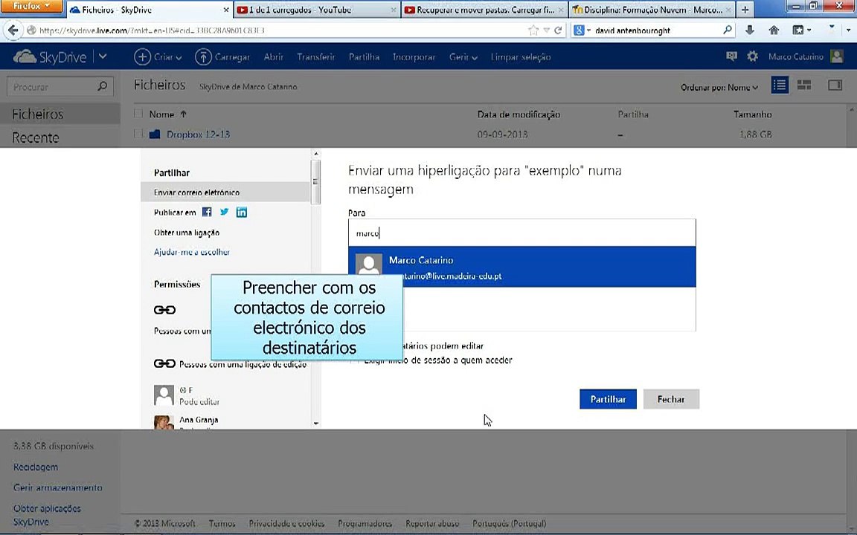Click the Pode editar permission text
The width and height of the screenshot is (857, 535).
199,402
